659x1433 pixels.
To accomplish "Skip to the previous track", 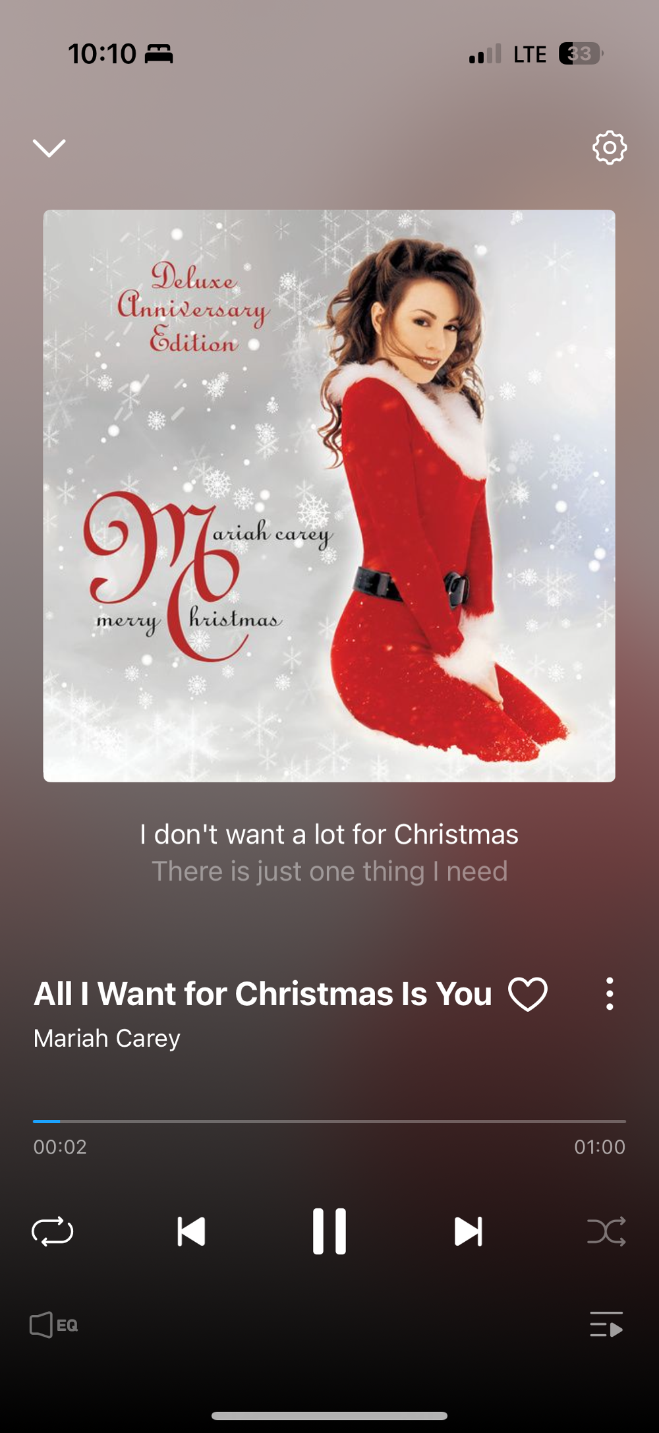I will point(191,1231).
